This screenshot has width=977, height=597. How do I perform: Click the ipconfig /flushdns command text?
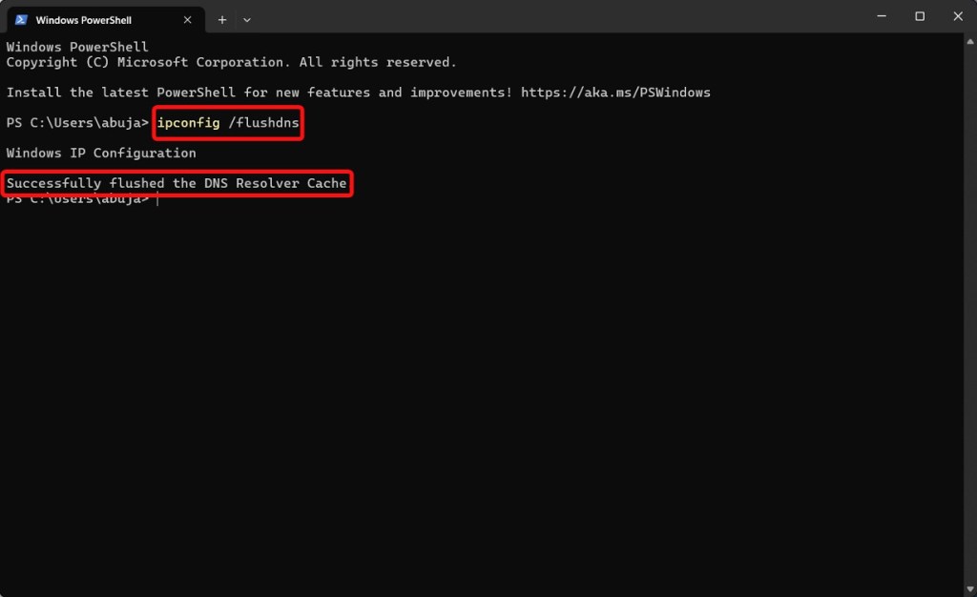point(228,123)
